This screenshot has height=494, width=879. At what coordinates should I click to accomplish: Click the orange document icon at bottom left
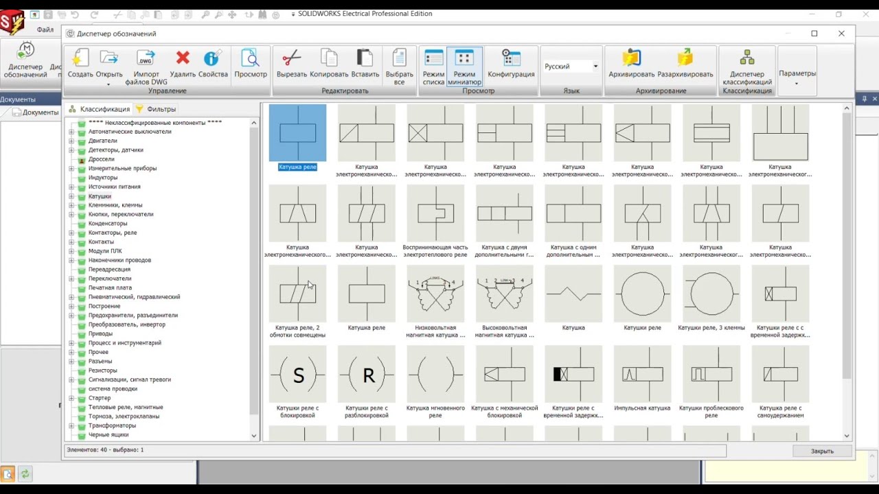tap(8, 474)
